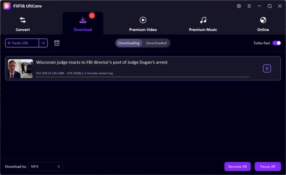286x175 pixels.
Task: Disable the Turbo-fast toggle switch
Action: (276, 43)
